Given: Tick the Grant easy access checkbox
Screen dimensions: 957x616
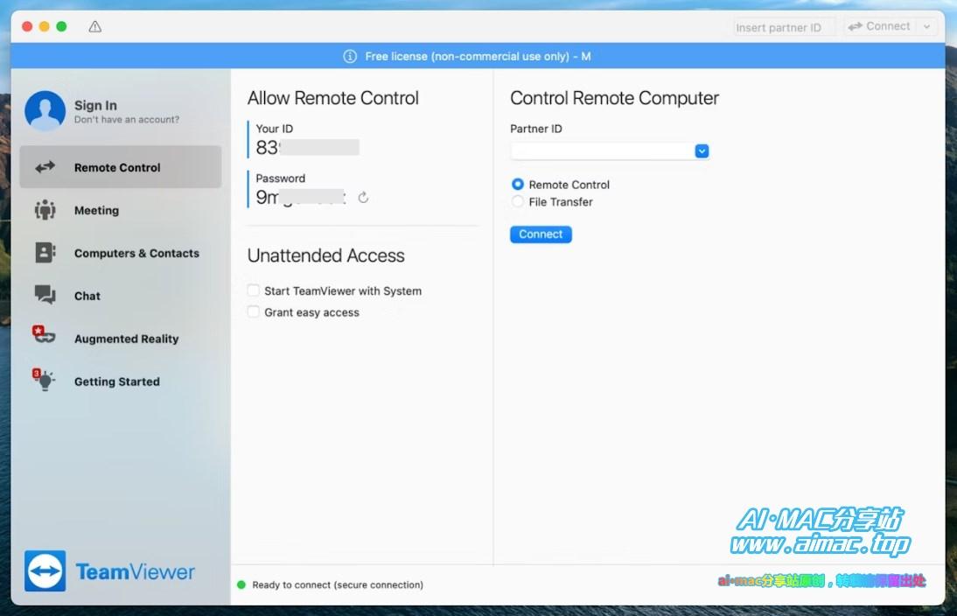Looking at the screenshot, I should (254, 312).
